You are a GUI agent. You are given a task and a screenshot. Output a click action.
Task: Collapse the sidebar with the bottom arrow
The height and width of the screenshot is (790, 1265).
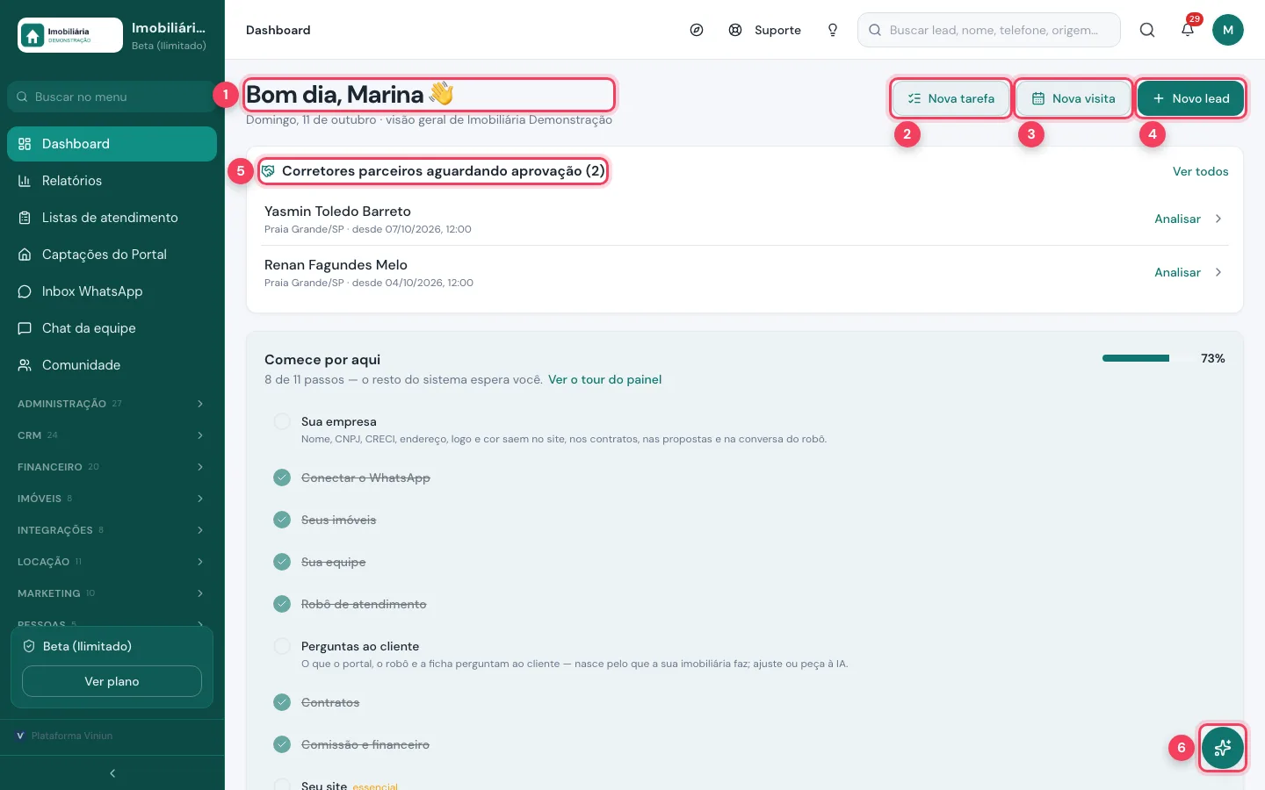click(x=112, y=773)
